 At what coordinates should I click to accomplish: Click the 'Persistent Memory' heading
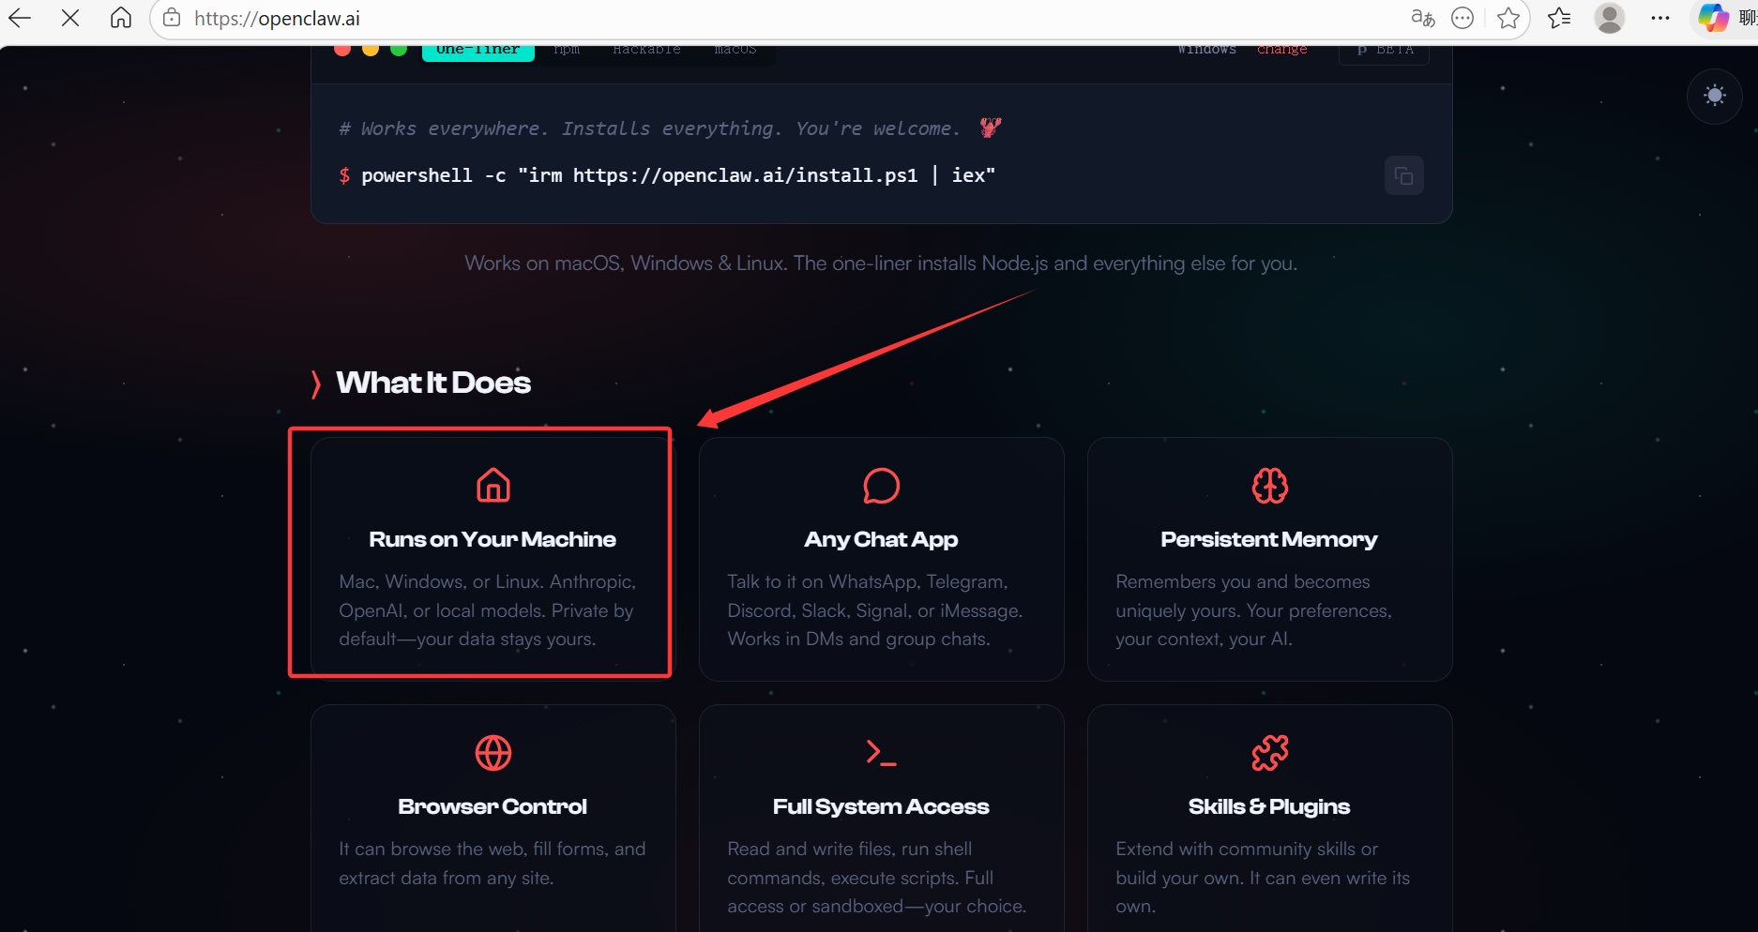[x=1269, y=540]
